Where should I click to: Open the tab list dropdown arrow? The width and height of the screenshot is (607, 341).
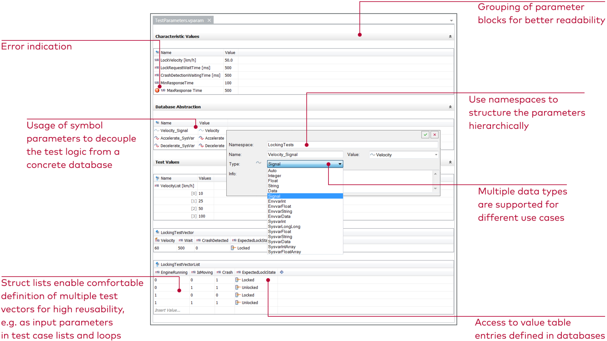tap(451, 21)
